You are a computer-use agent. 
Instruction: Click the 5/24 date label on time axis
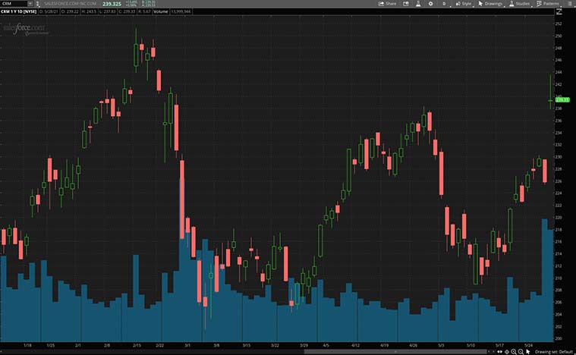tap(529, 345)
